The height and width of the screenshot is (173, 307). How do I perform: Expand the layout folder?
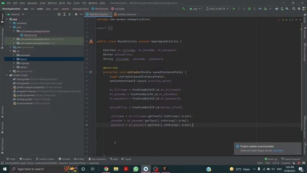click(14, 59)
